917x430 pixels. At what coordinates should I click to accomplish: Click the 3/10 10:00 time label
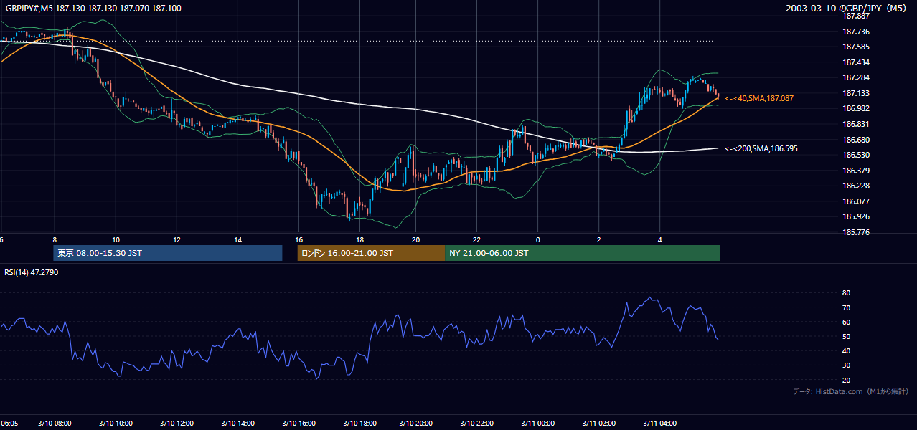116,424
